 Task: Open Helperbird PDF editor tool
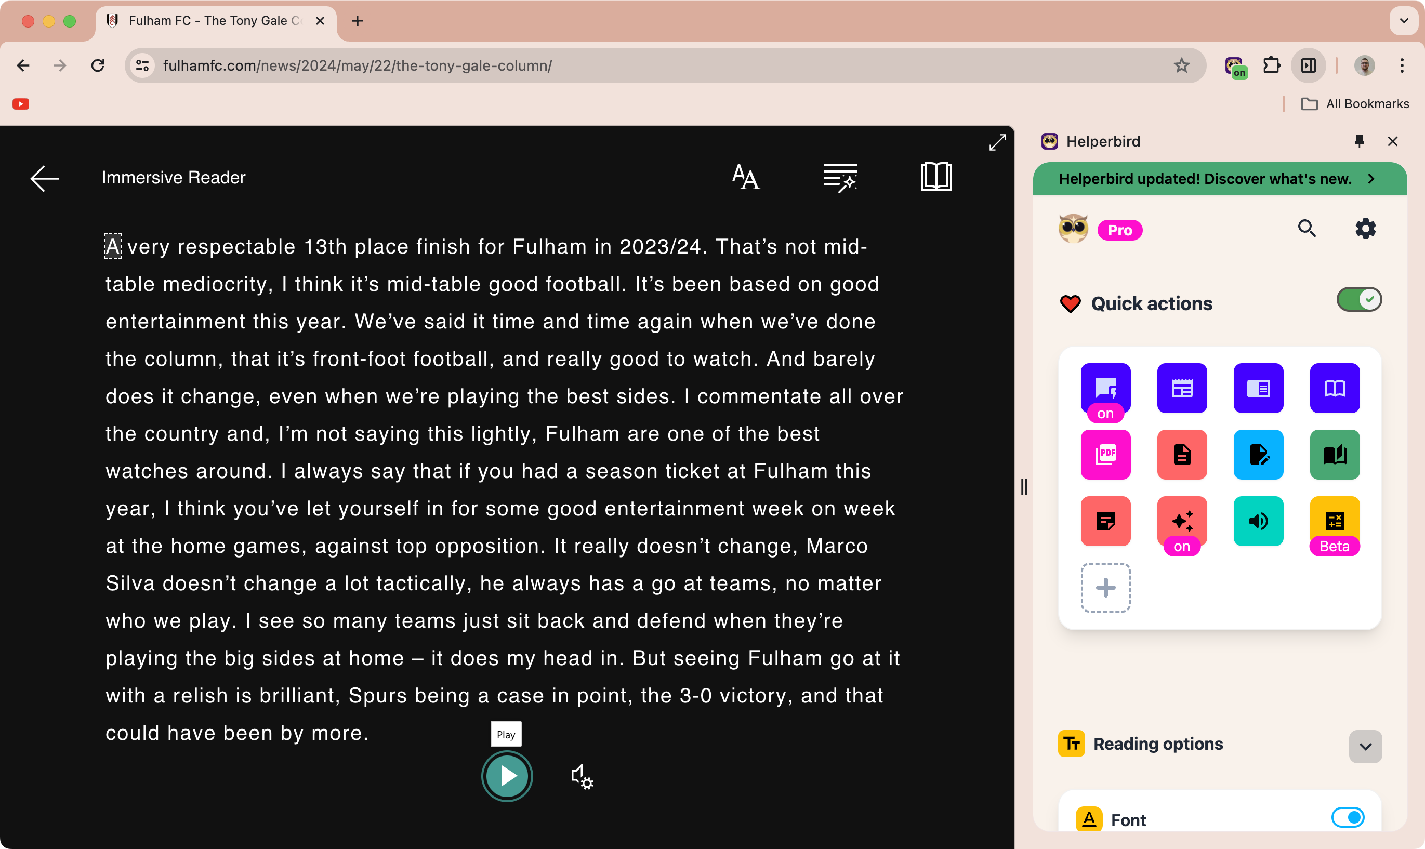point(1105,454)
